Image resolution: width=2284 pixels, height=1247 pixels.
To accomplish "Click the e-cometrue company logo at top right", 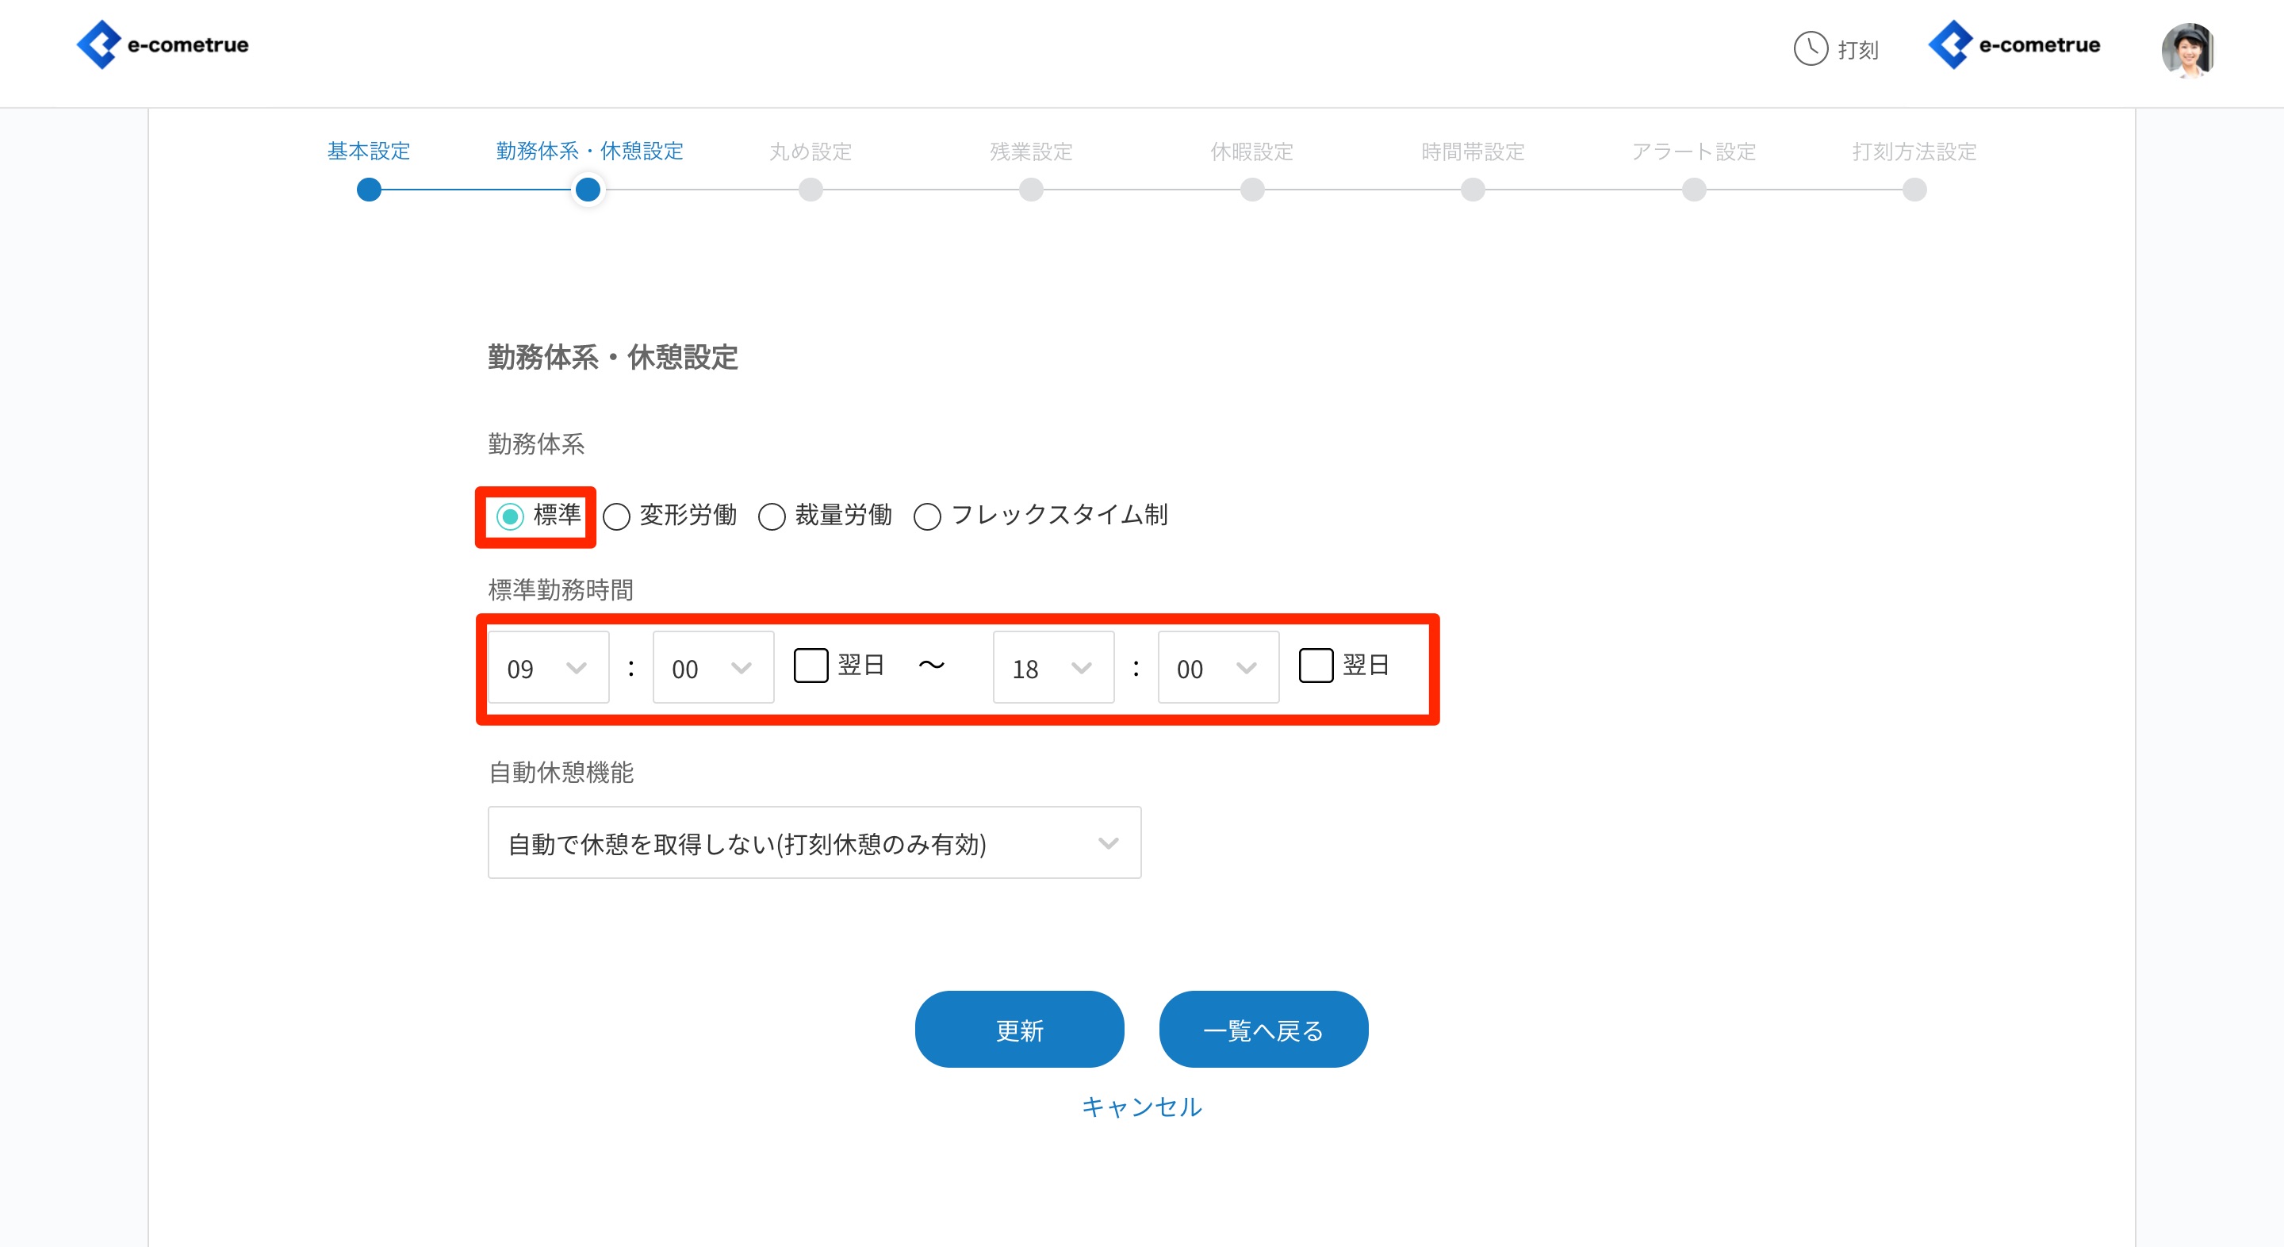I will (2014, 45).
